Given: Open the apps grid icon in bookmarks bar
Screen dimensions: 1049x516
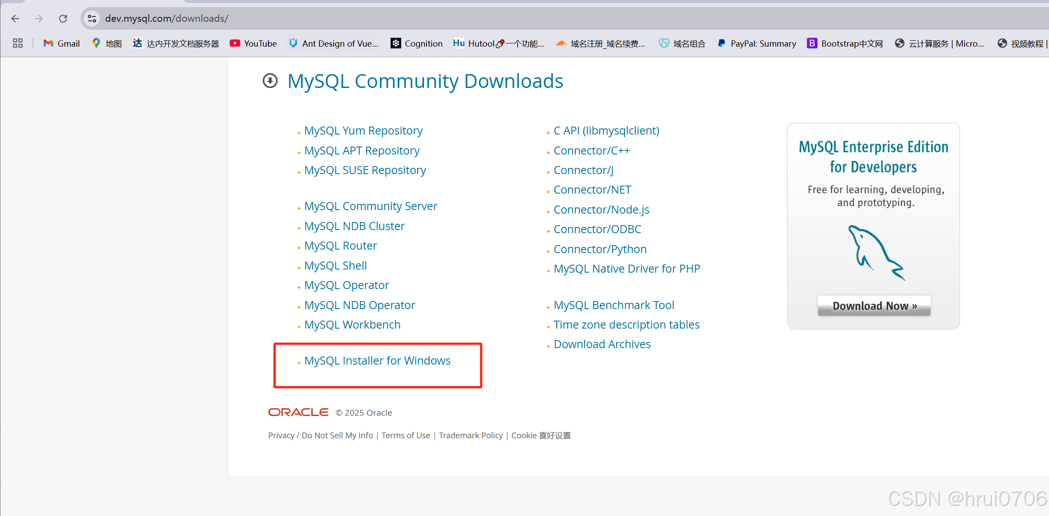Looking at the screenshot, I should pyautogui.click(x=18, y=43).
